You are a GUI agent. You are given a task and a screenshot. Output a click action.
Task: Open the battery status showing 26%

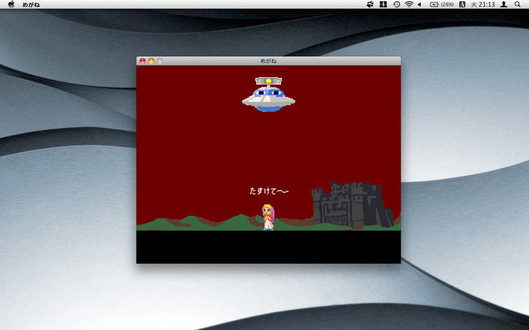coord(442,5)
